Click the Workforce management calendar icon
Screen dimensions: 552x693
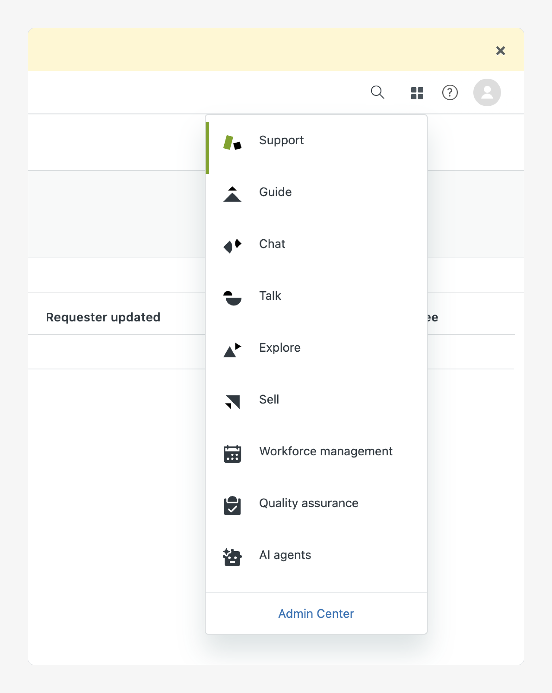click(232, 454)
